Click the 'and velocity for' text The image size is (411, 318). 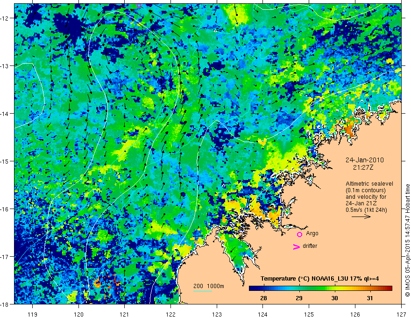pyautogui.click(x=366, y=197)
